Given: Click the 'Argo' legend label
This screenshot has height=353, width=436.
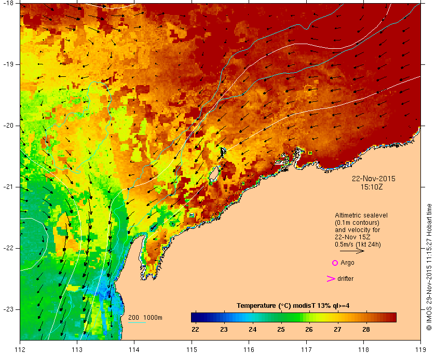Looking at the screenshot, I should pyautogui.click(x=347, y=263).
